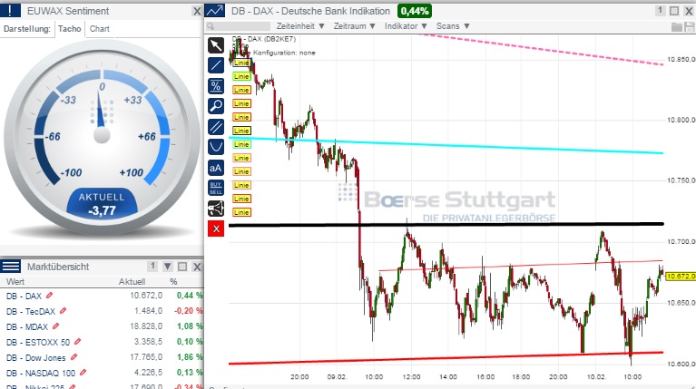Image resolution: width=696 pixels, height=389 pixels.
Task: Open DB - Dow Jones row in market list
Action: pos(102,357)
